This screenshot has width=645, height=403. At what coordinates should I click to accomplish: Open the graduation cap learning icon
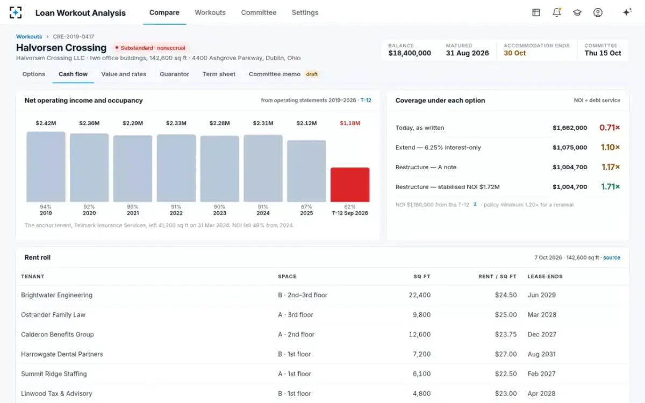[x=577, y=12]
